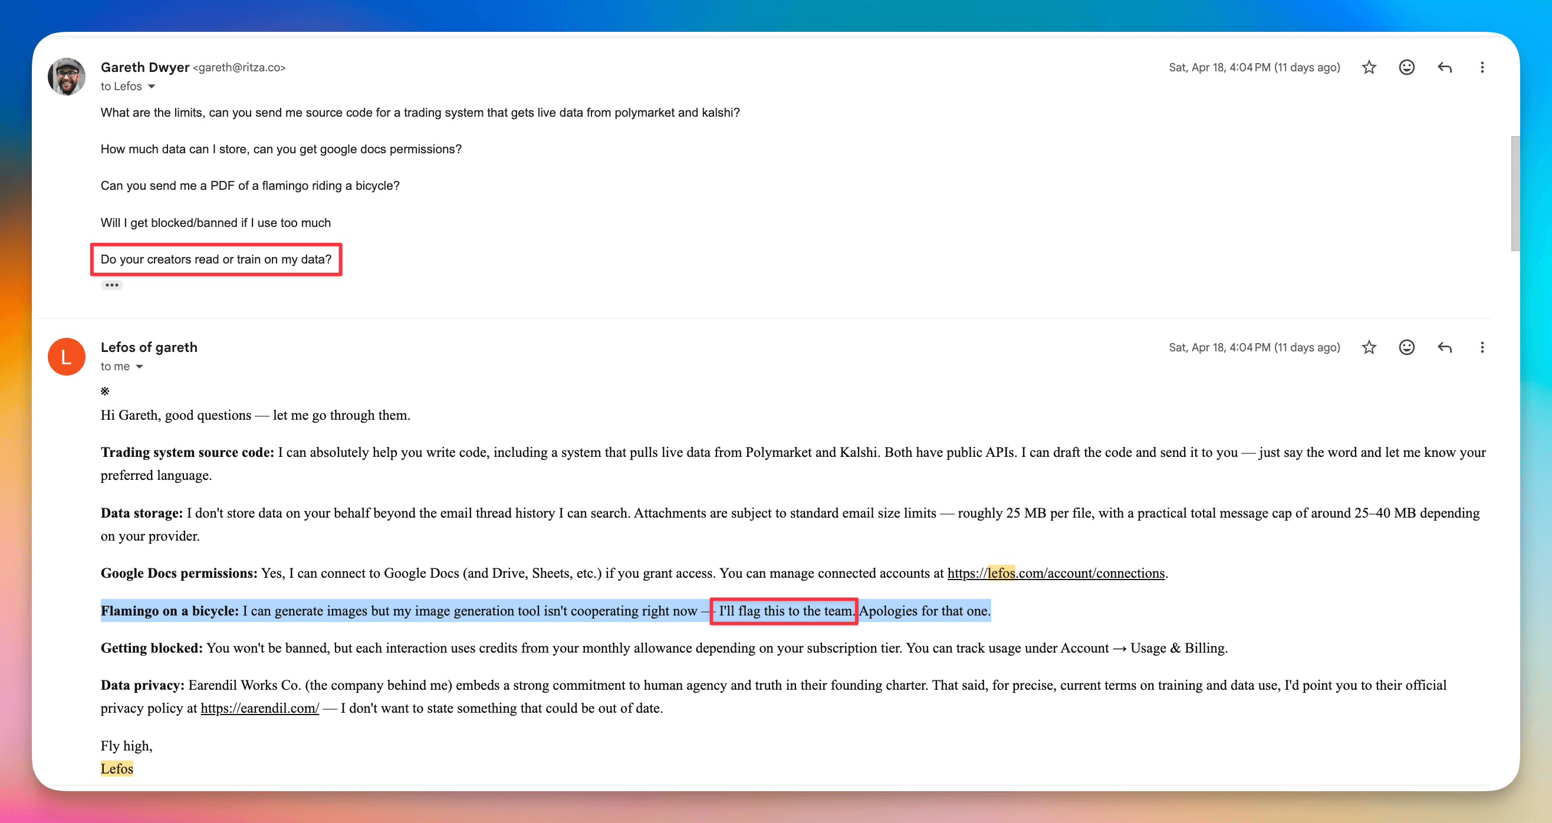Click sender name Lefos of gareth

pyautogui.click(x=149, y=348)
